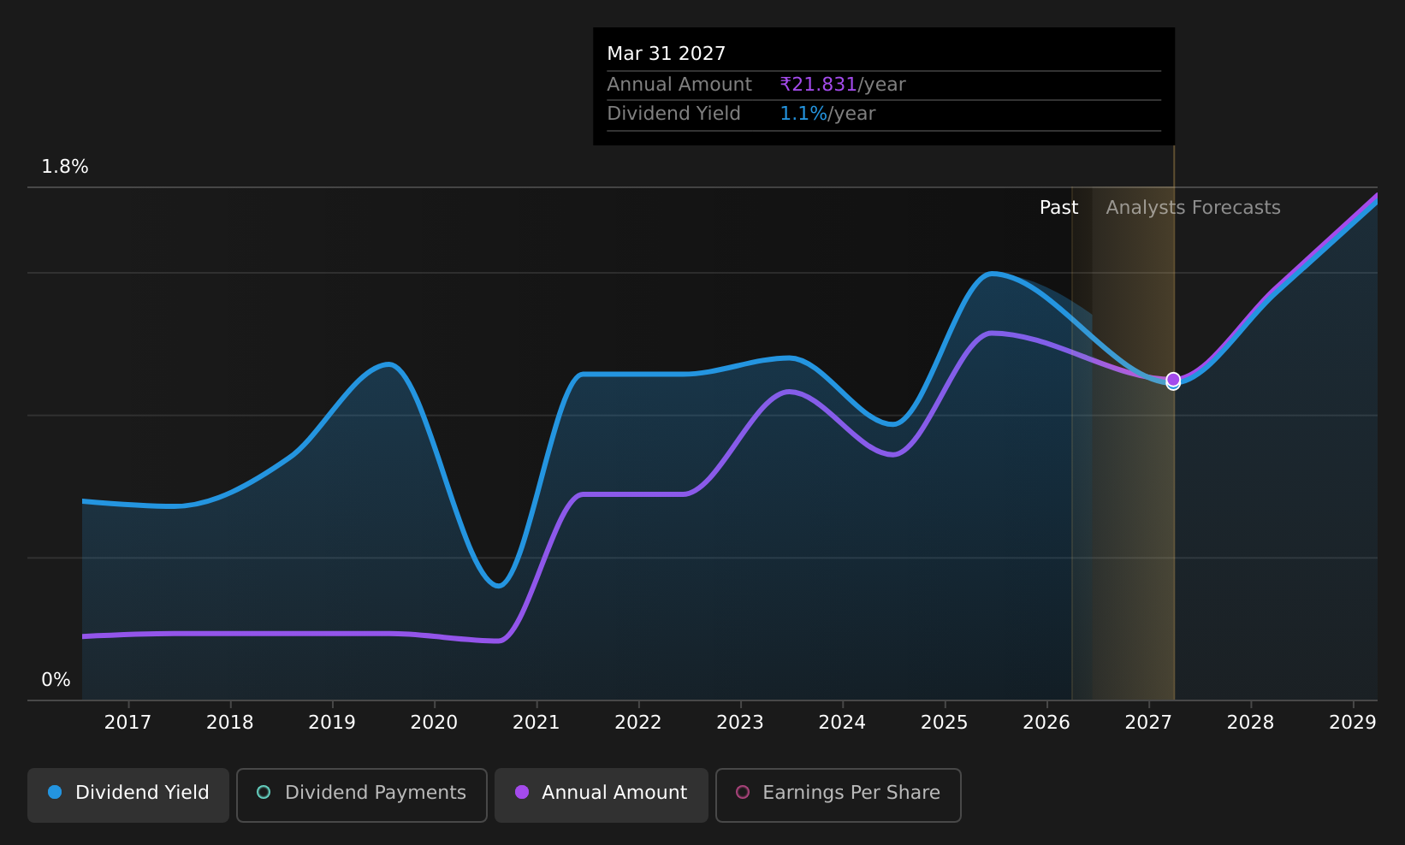Click the 2026 x-axis year label
The height and width of the screenshot is (845, 1405).
coord(1046,723)
